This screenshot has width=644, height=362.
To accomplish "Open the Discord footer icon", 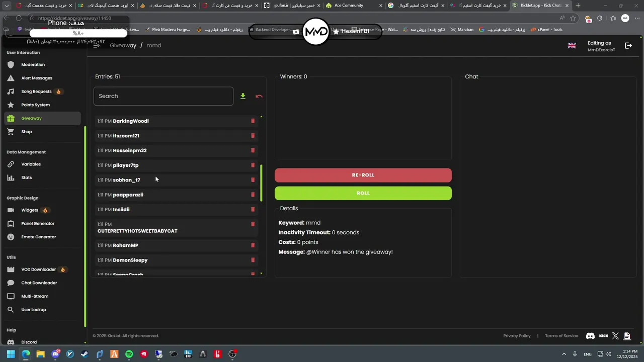I will coord(590,336).
